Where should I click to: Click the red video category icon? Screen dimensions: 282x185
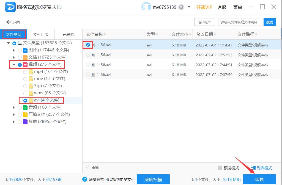25,65
